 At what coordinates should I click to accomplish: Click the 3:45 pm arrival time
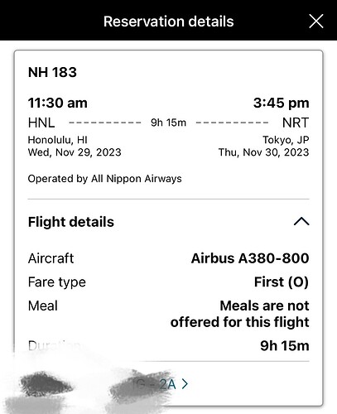281,103
